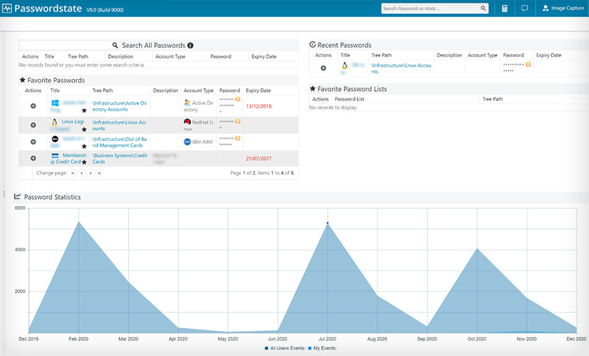
Task: Click the Favorite Passwords star header icon
Action: (x=23, y=80)
